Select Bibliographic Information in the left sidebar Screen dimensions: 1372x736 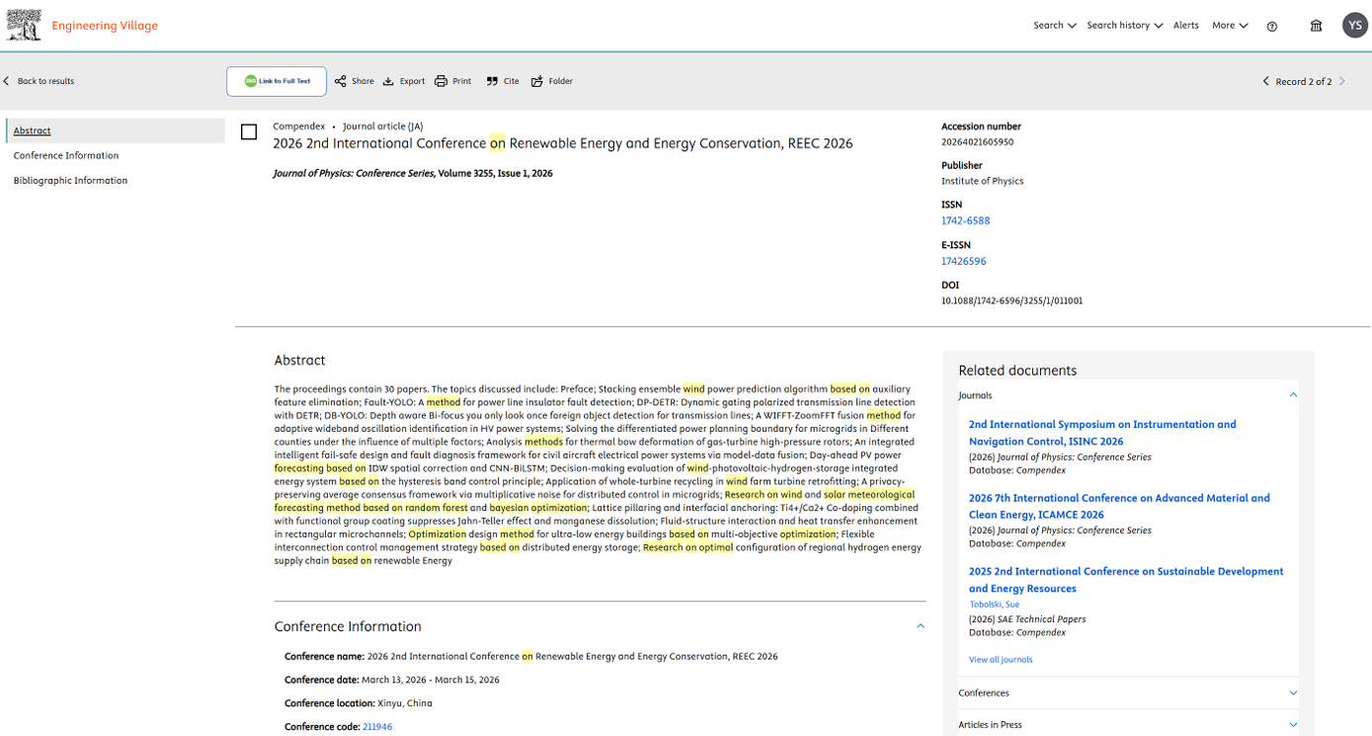tap(70, 181)
